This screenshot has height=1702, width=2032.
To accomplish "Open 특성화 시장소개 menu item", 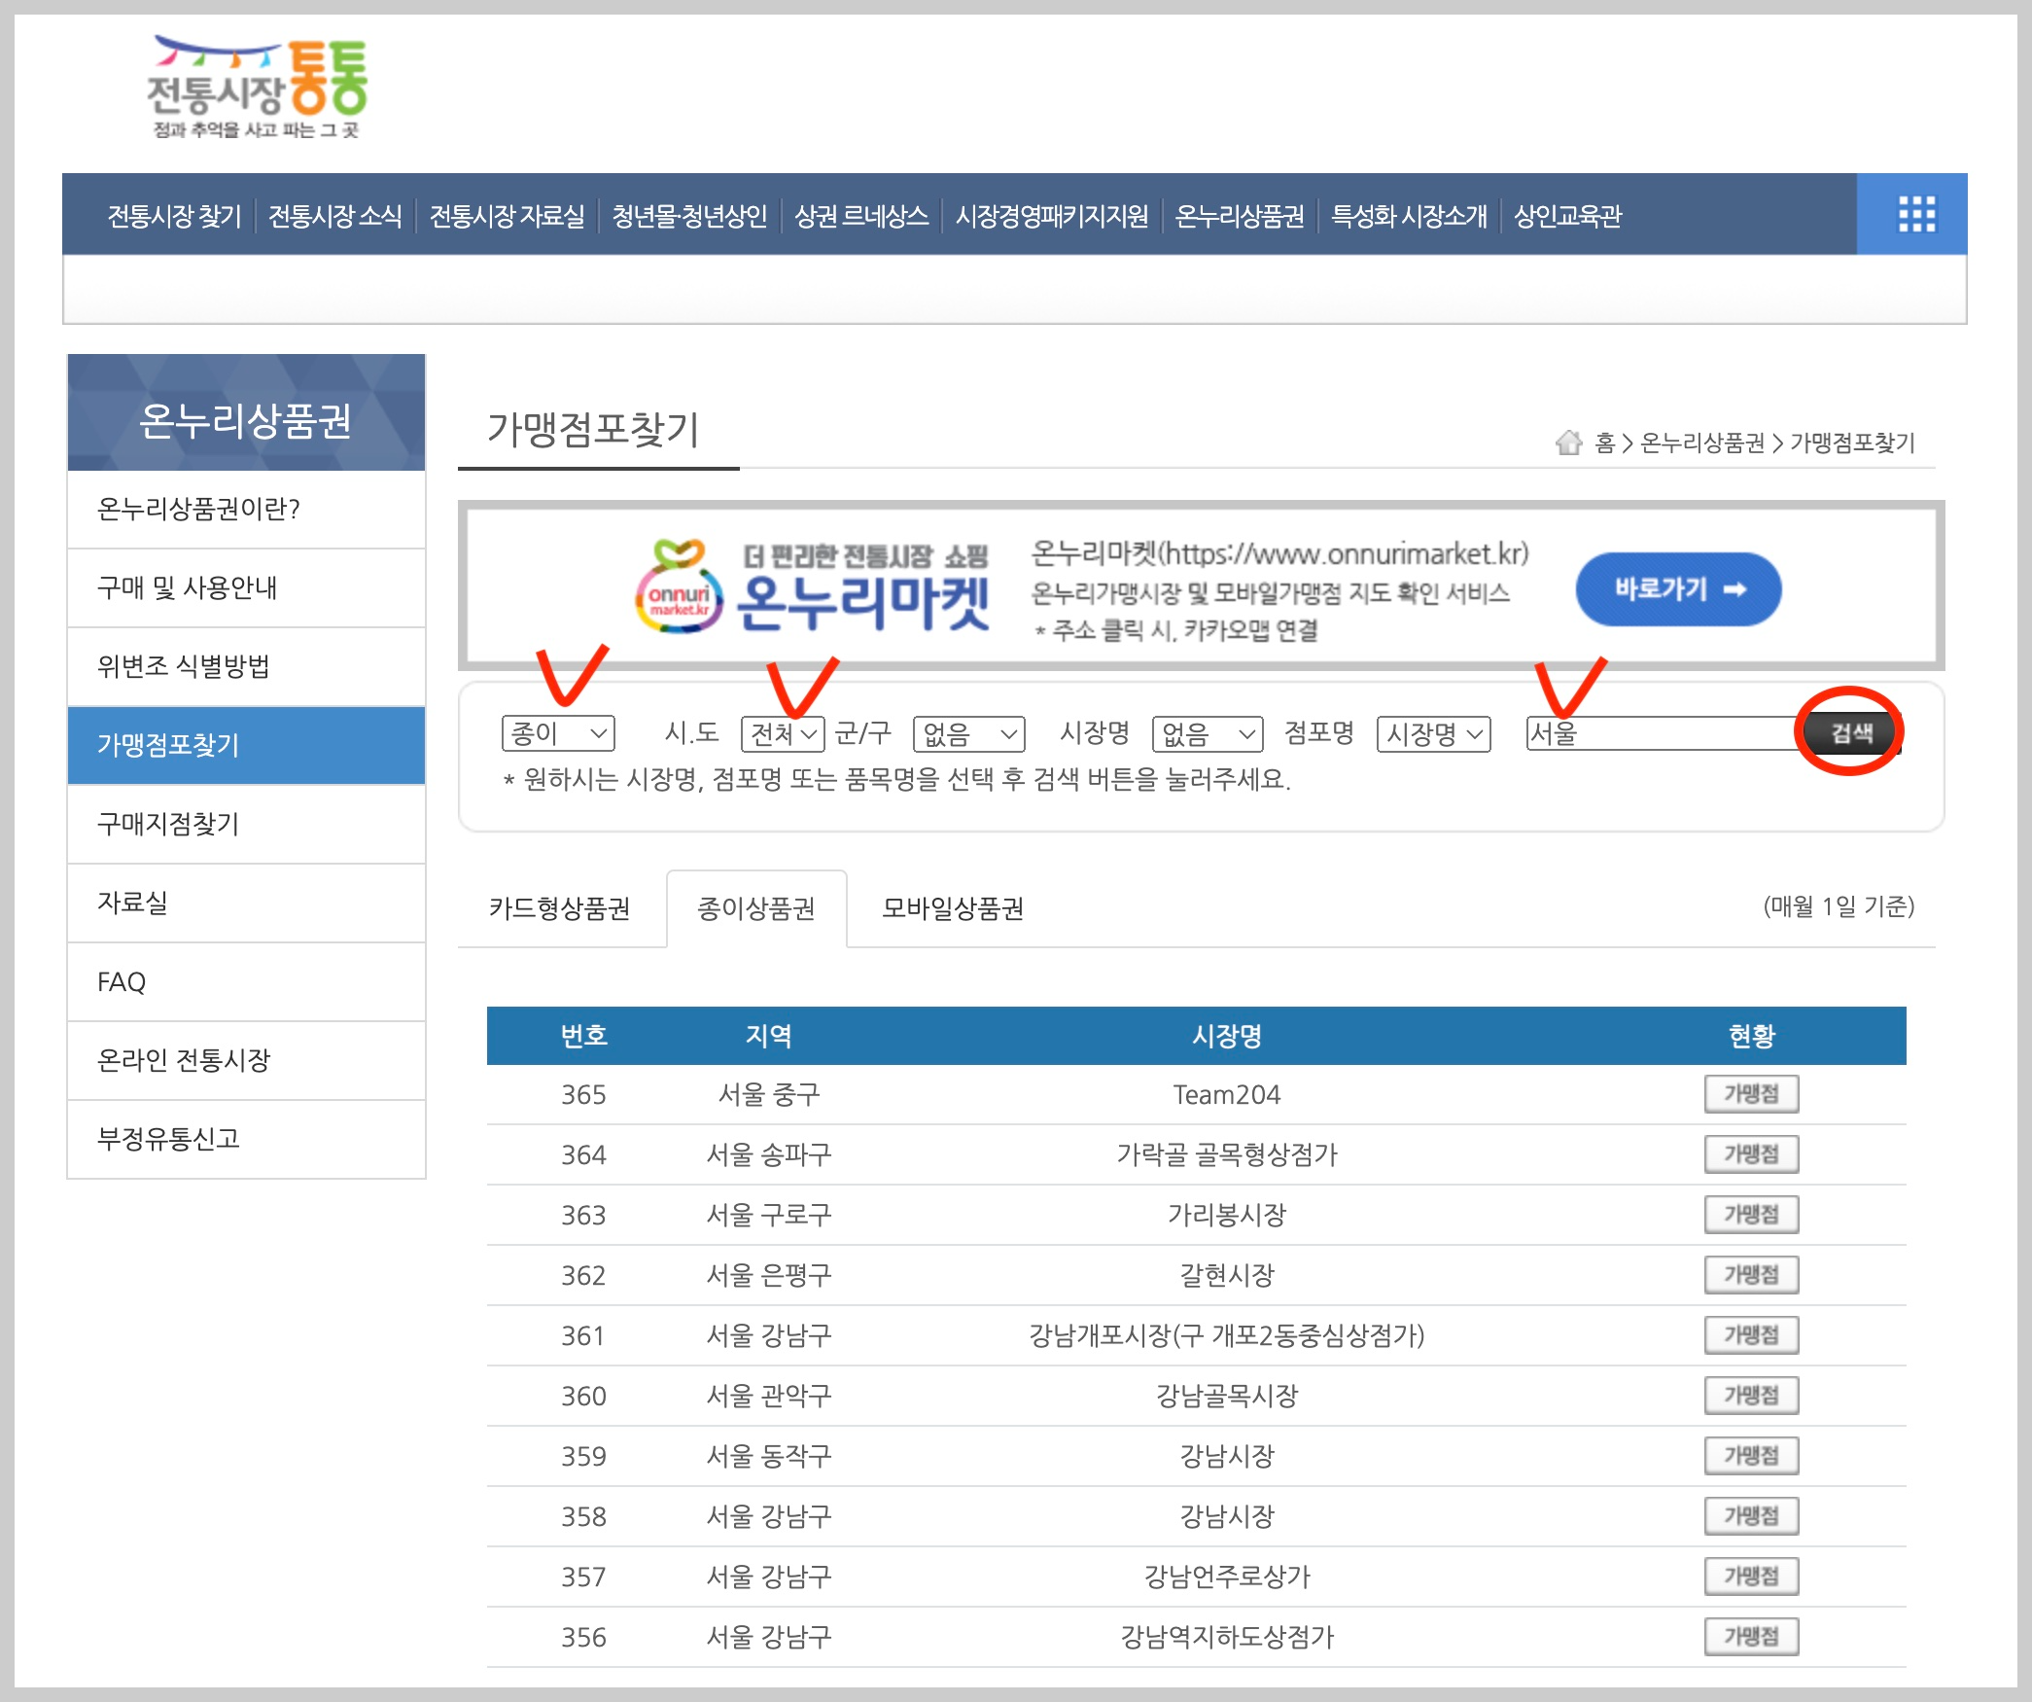I will click(x=1408, y=216).
